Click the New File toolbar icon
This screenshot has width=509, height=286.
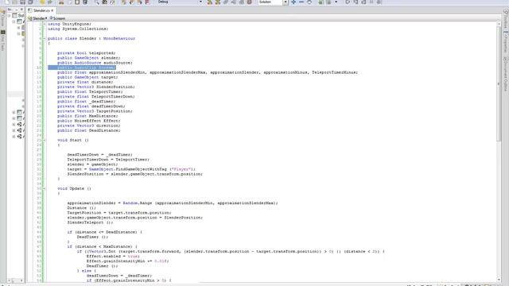(7, 2)
